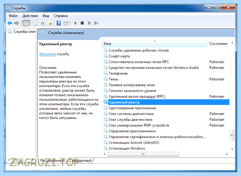Click gear icon next to Телефония

click(105, 73)
